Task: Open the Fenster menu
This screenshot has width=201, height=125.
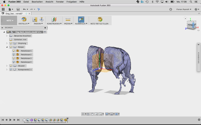Action: (x=60, y=2)
